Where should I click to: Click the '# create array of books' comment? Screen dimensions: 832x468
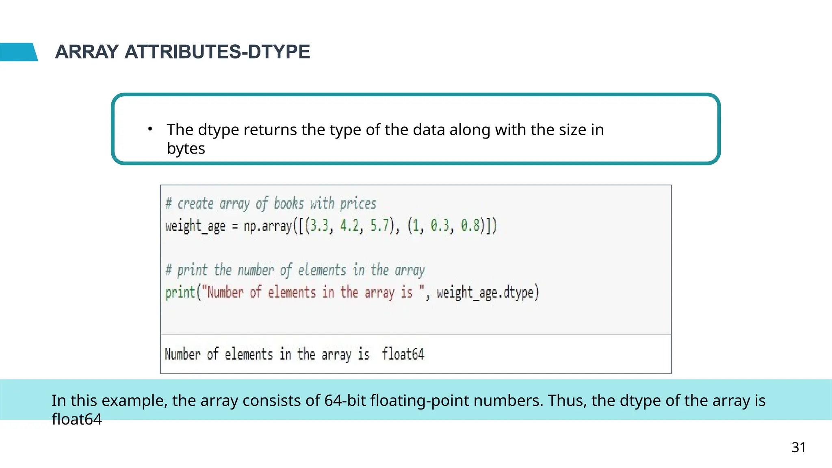tap(271, 204)
